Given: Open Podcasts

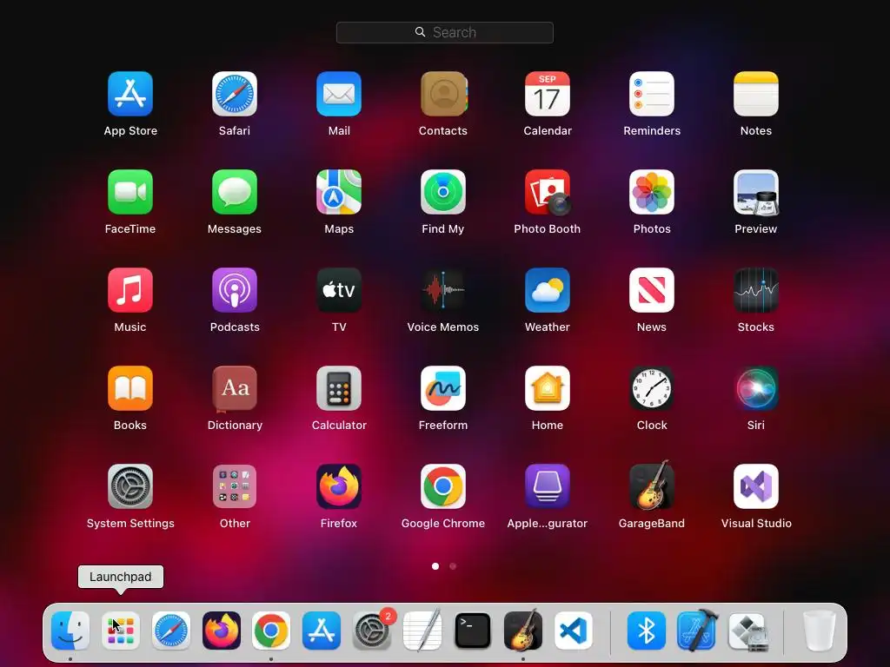Looking at the screenshot, I should [x=235, y=290].
